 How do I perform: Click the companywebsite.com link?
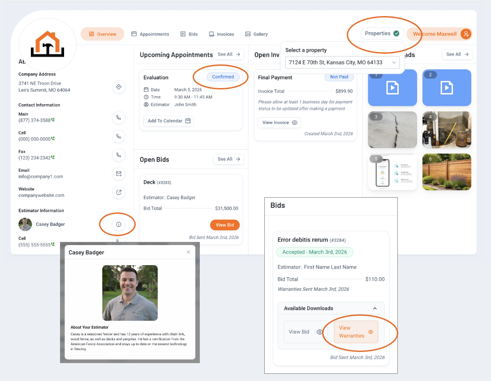click(x=41, y=195)
